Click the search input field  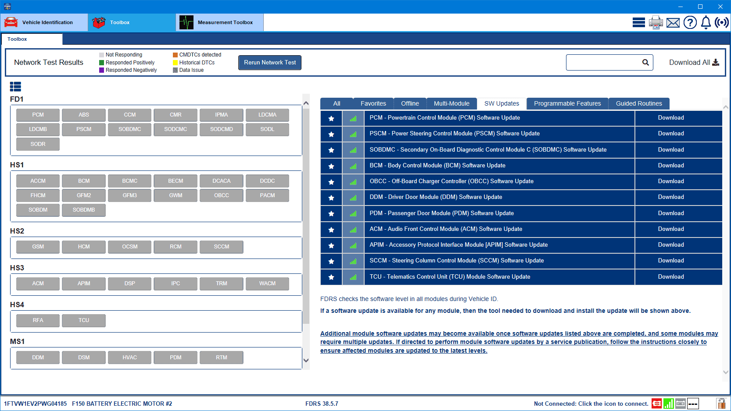coord(603,63)
